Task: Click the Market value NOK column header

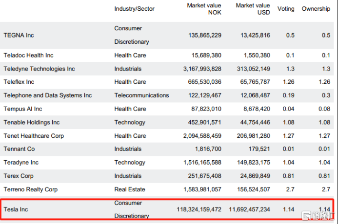Action: [x=204, y=9]
